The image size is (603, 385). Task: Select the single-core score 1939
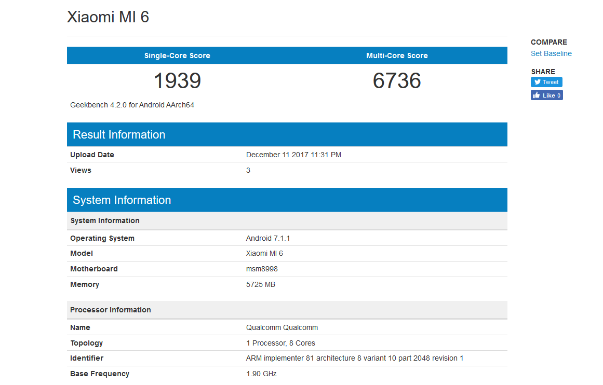[177, 81]
